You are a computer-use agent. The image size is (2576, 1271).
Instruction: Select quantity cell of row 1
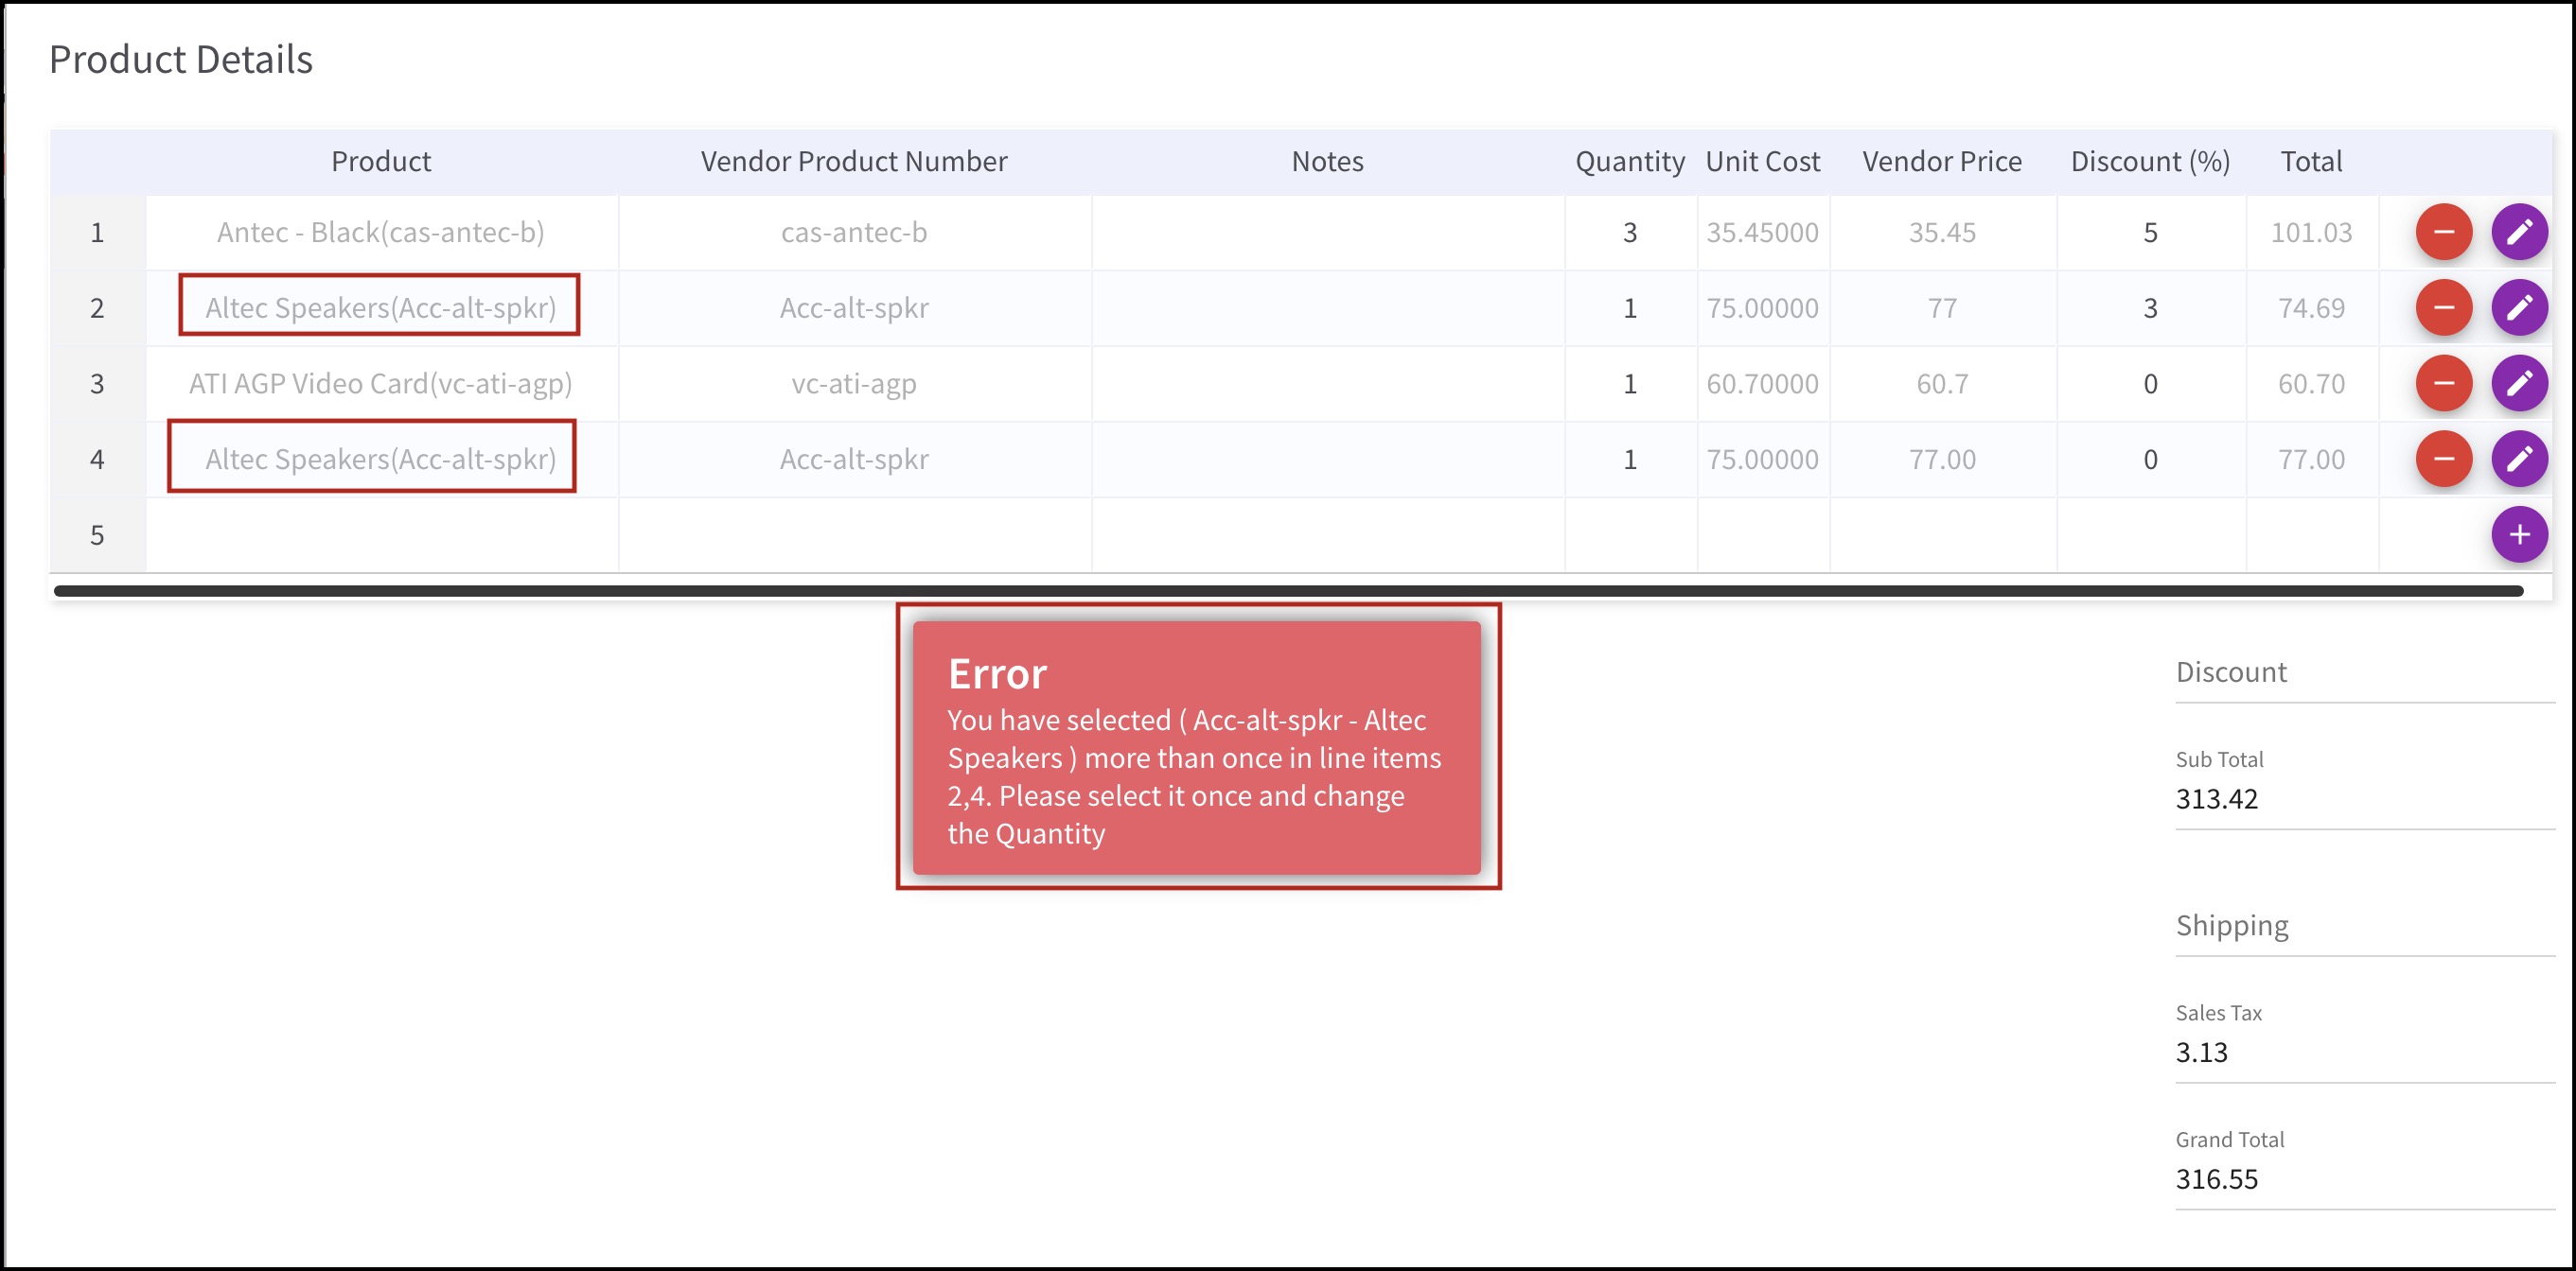coord(1629,233)
